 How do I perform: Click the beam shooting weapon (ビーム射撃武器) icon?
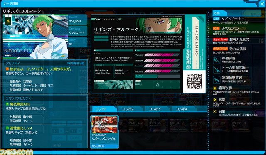pos(217,70)
